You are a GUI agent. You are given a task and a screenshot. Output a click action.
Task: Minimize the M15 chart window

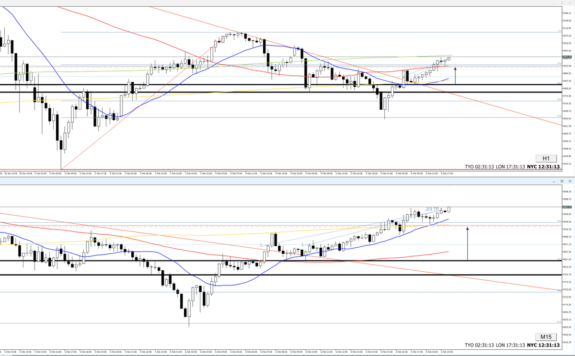pos(554,182)
